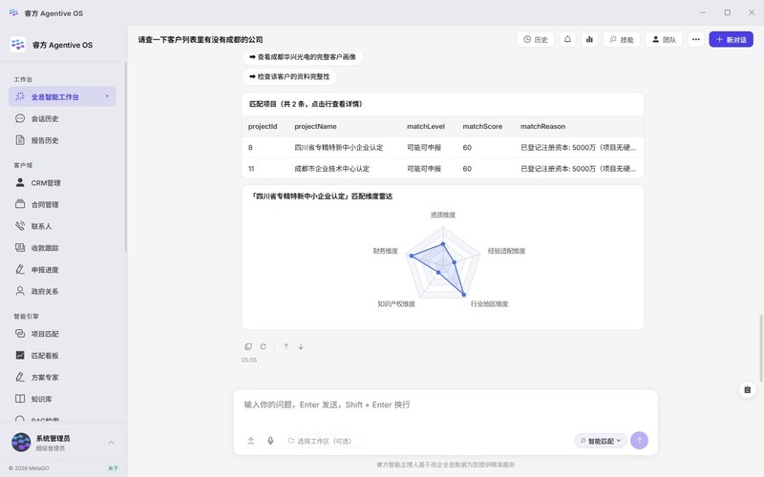Viewport: 764px width, 477px height.
Task: Click the projectName column header
Action: click(315, 127)
